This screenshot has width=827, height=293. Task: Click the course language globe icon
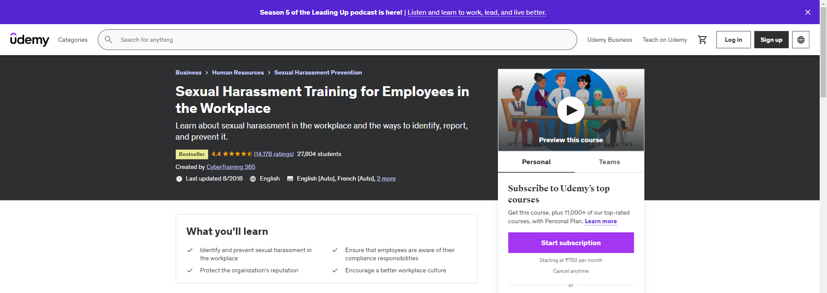[x=253, y=179]
